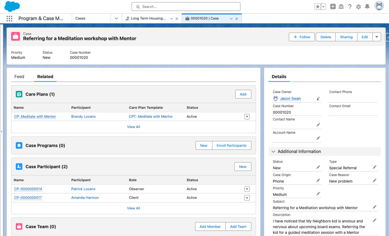
Task: Change the case owner icon
Action: 318,98
